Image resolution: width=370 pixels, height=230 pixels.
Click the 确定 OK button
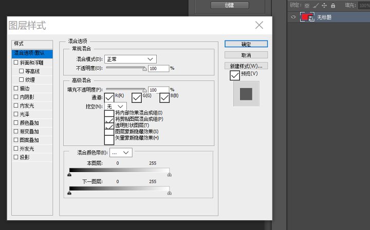[246, 44]
